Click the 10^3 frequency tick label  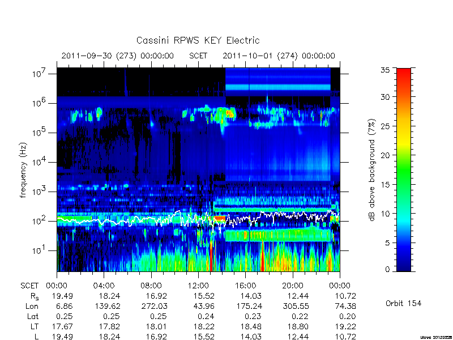click(x=40, y=191)
